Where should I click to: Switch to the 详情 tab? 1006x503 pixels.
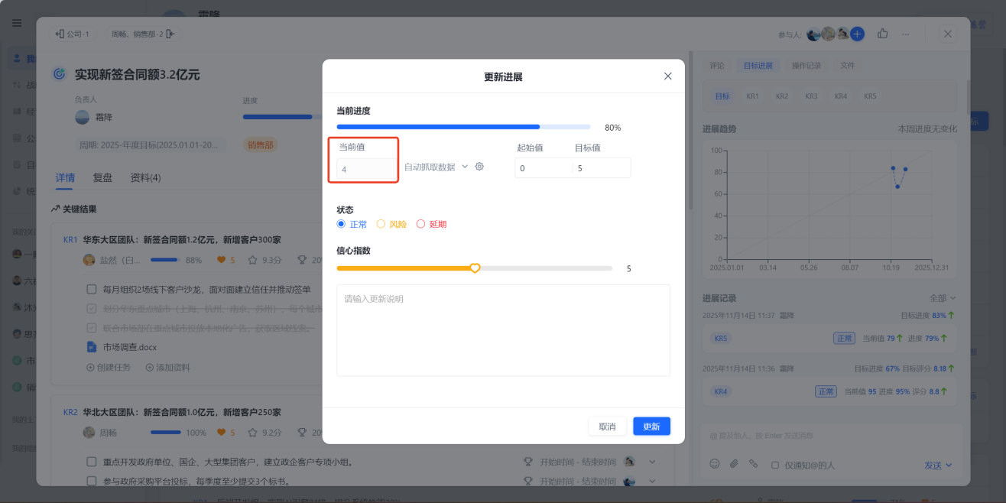65,178
